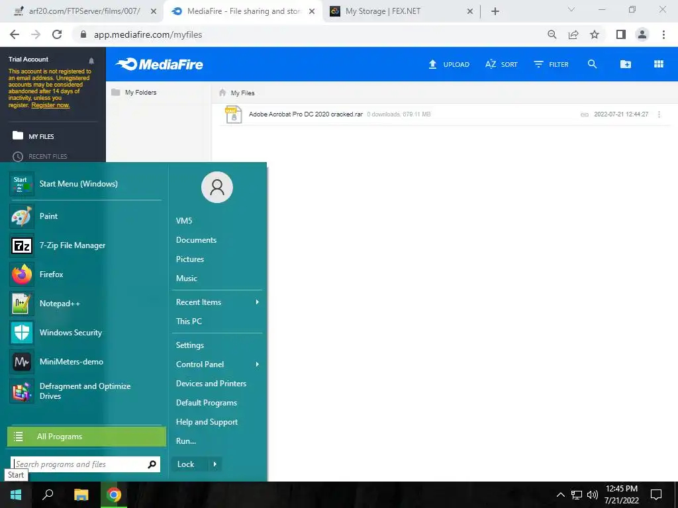Click the Lock button

pos(189,464)
